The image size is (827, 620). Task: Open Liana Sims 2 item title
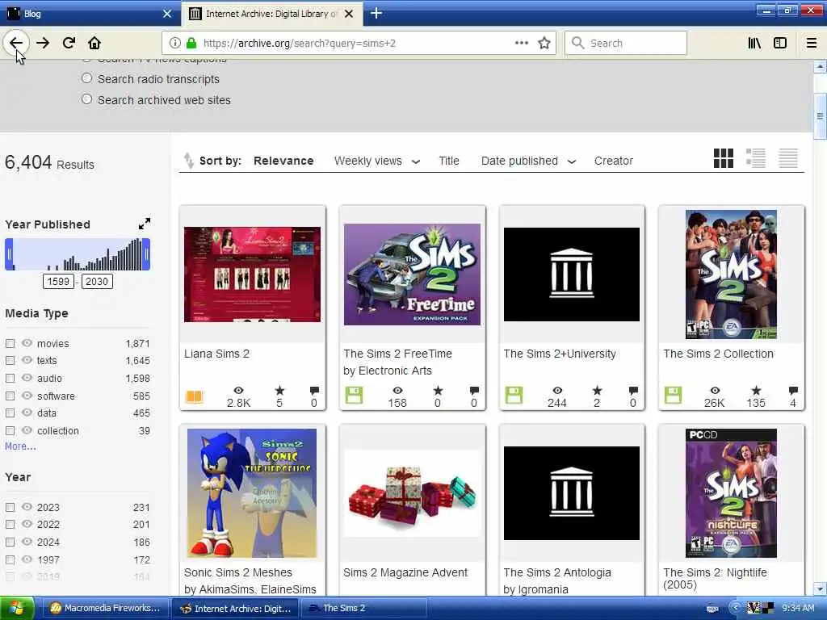[x=216, y=354]
